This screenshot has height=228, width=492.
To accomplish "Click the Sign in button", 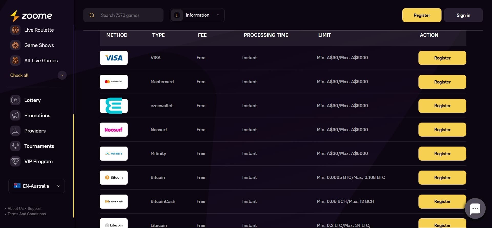I will click(x=463, y=15).
